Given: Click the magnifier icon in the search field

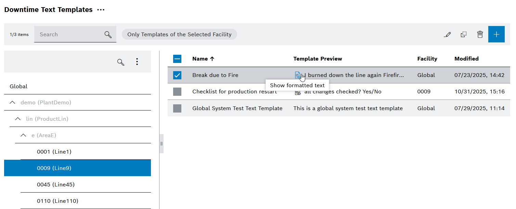Looking at the screenshot, I should coord(108,34).
